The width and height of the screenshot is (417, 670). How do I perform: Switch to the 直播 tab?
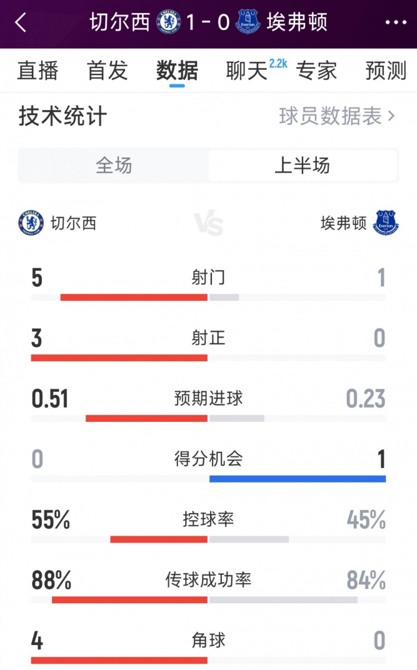[38, 71]
